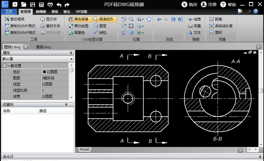Click the print icon in title bar

pyautogui.click(x=50, y=5)
